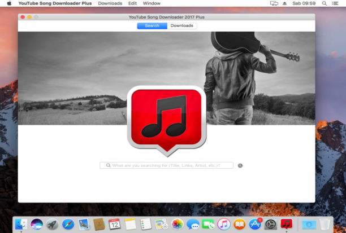Open Messages from the dock
Screen dimensions: 346x233
pos(193,224)
